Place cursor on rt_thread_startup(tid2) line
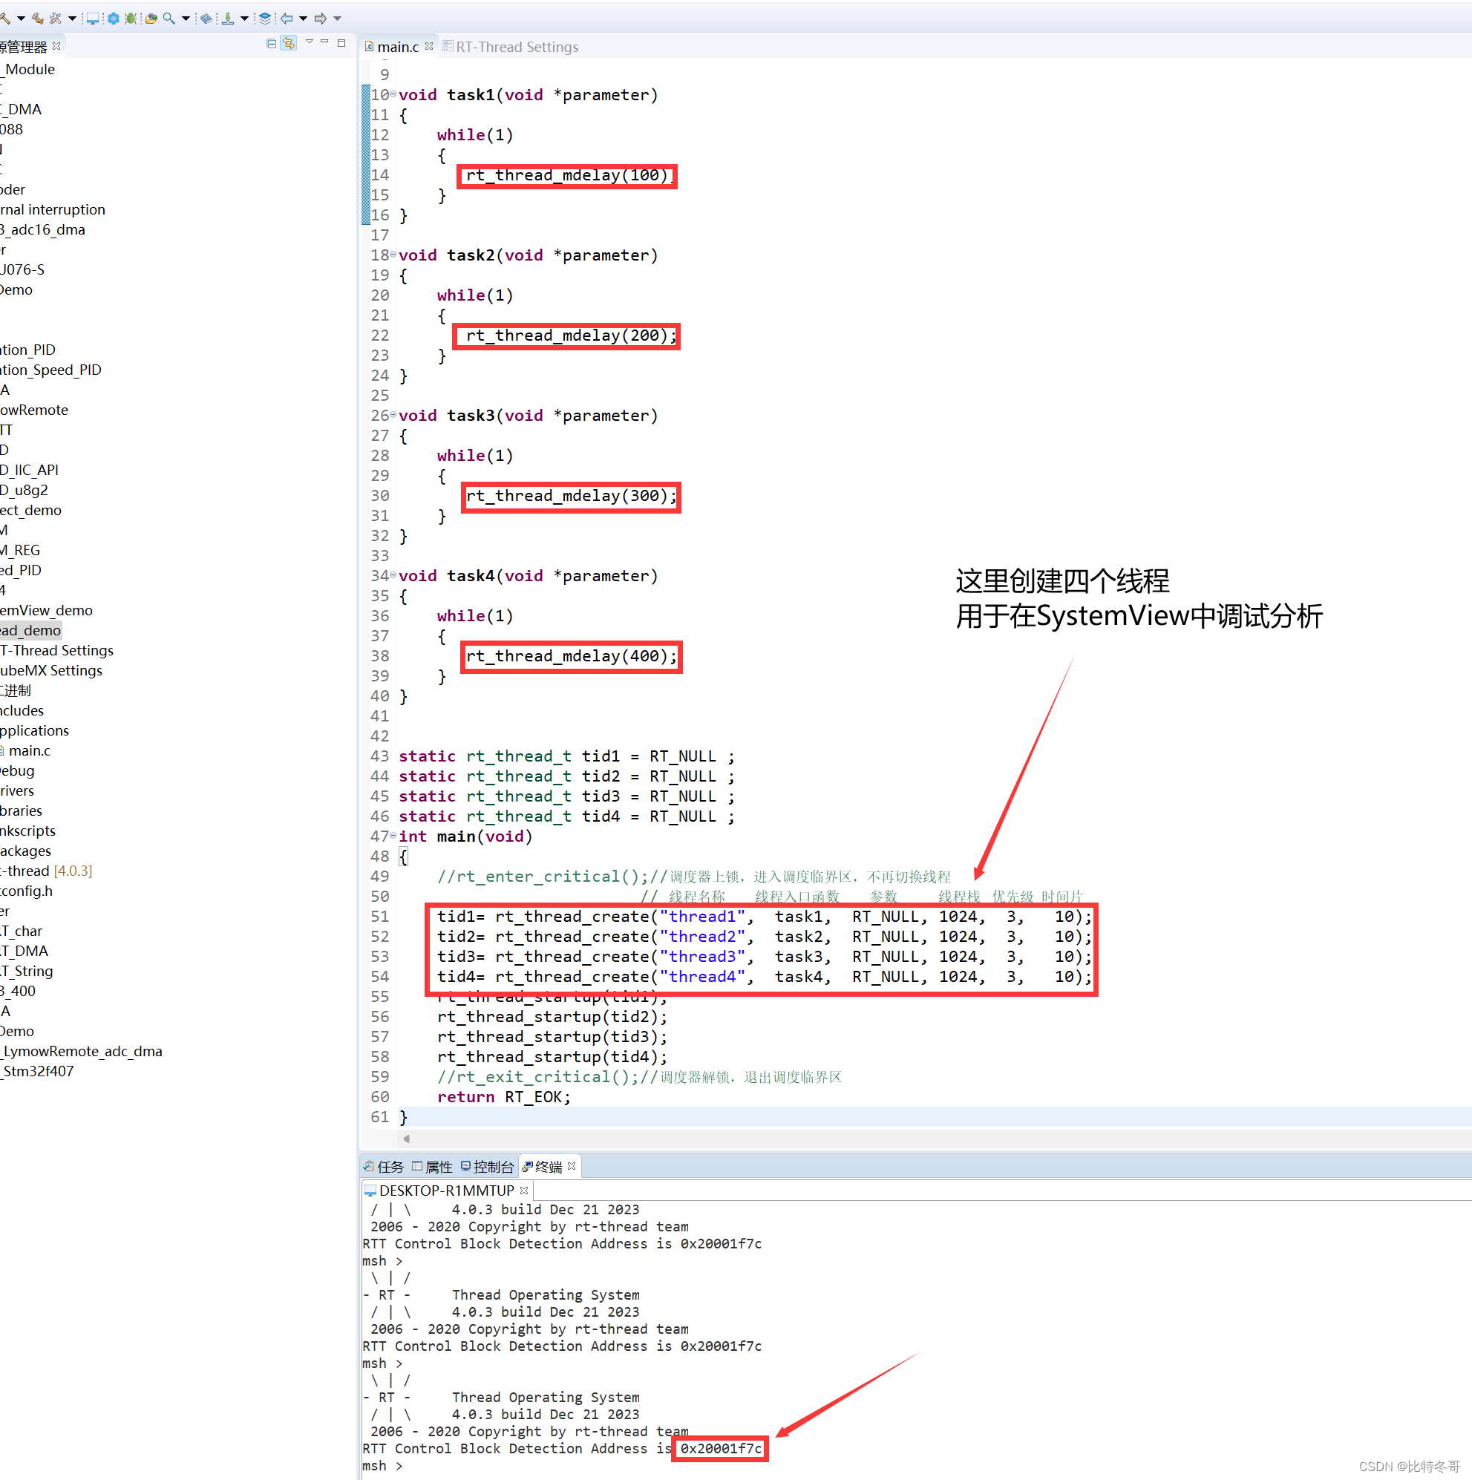This screenshot has height=1480, width=1472. click(552, 1016)
